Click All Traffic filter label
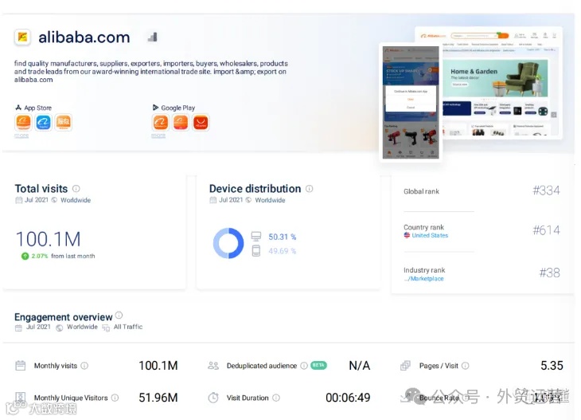581x420 pixels. (128, 327)
